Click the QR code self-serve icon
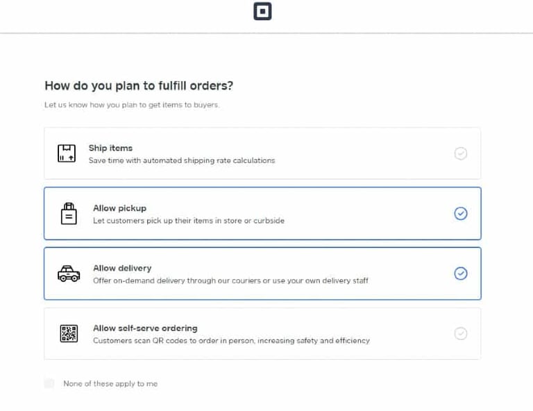This screenshot has width=533, height=411. point(68,333)
